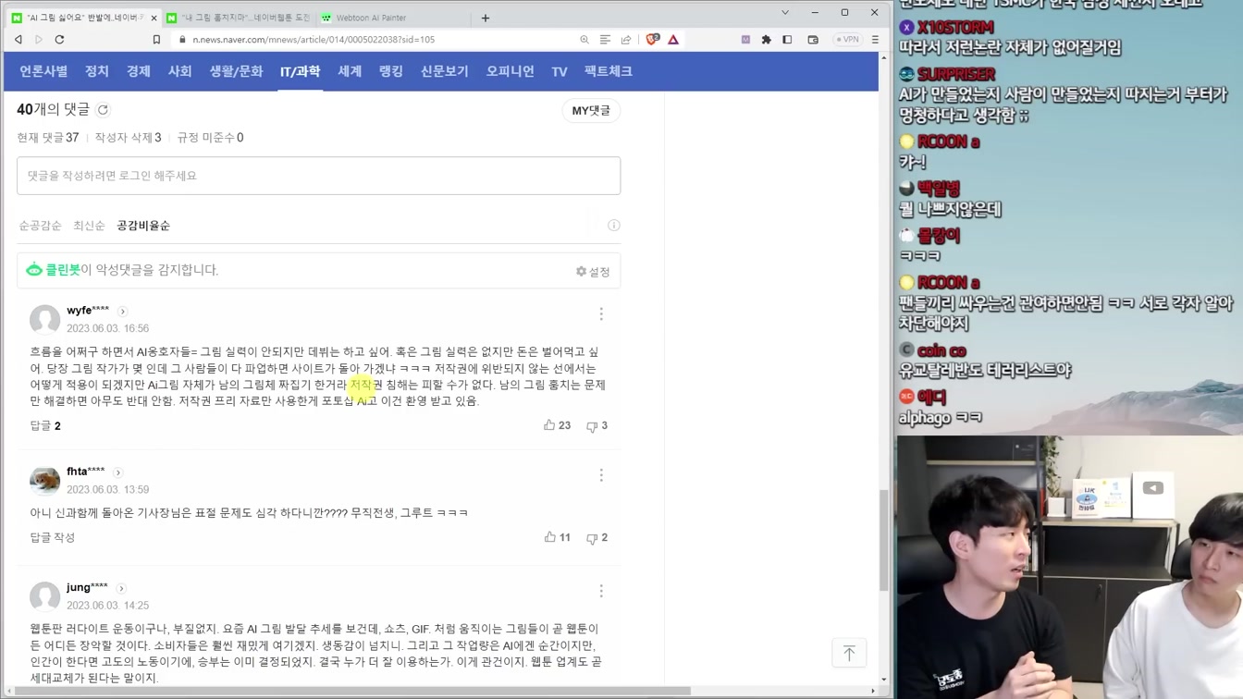
Task: Select the IT/과학 section tab
Action: coord(301,71)
